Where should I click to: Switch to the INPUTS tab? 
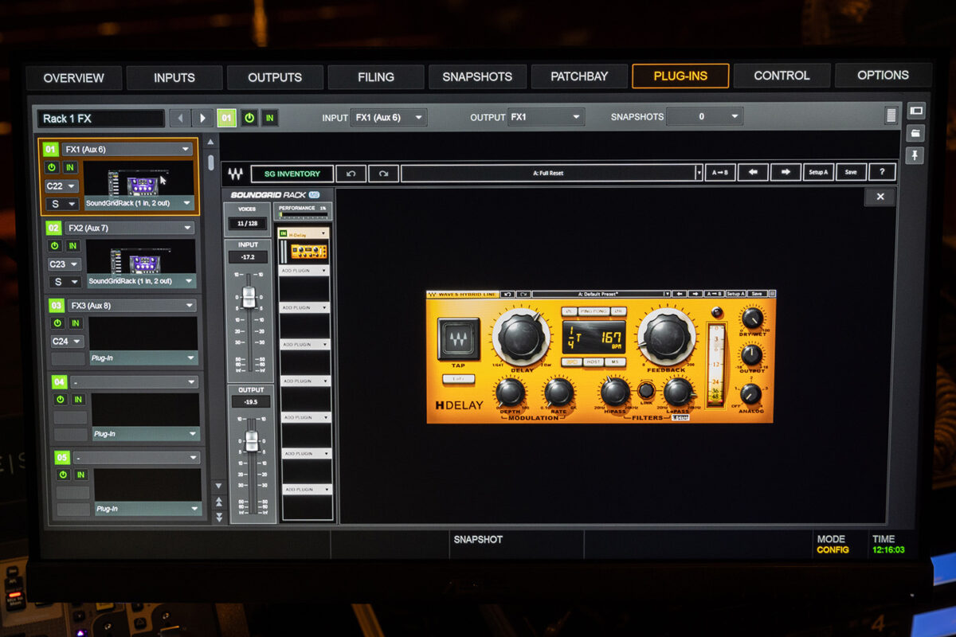pyautogui.click(x=174, y=77)
